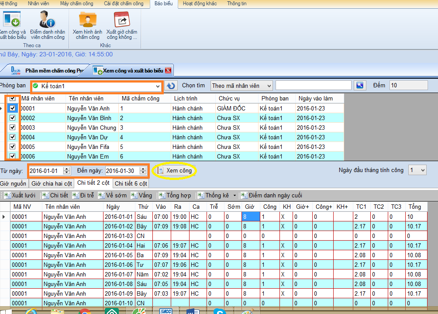Click the Lịch trình column header
Image resolution: width=438 pixels, height=314 pixels.
[193, 98]
